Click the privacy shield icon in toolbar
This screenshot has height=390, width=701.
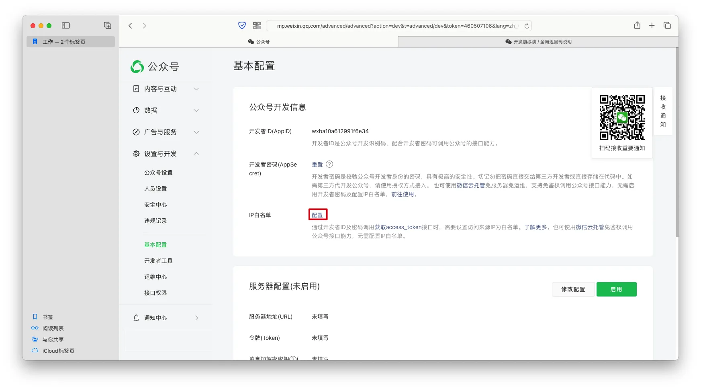[242, 26]
